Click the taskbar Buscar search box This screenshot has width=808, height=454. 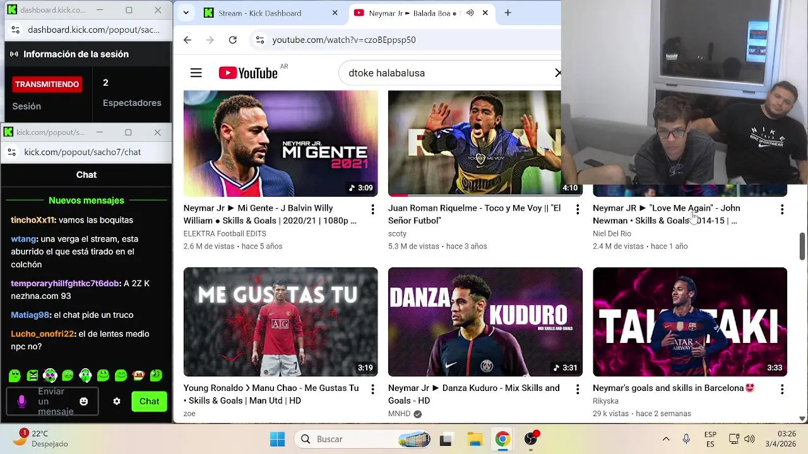[x=364, y=439]
